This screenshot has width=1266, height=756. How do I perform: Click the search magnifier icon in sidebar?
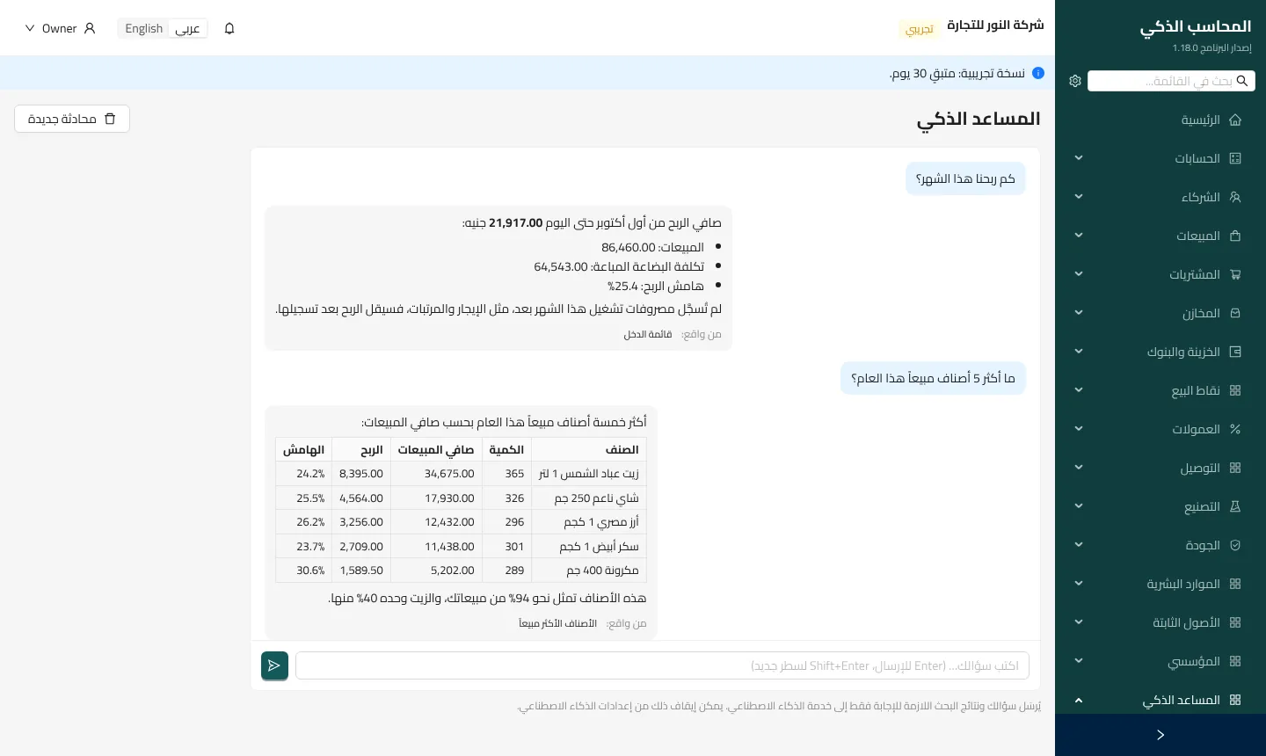tap(1242, 81)
